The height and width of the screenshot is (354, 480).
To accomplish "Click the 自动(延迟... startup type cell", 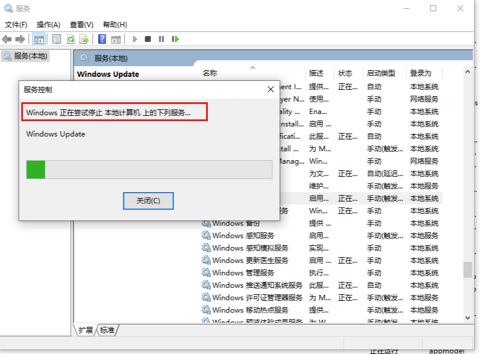I will click(x=385, y=174).
